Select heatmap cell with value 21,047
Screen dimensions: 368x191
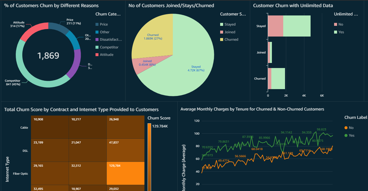point(87,150)
